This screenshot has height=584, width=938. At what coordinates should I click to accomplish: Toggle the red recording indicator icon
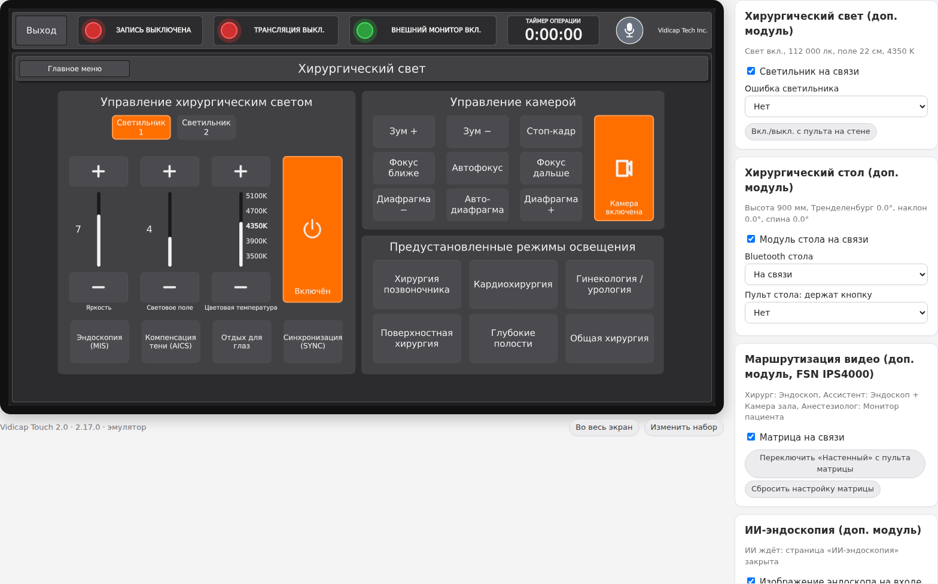click(93, 30)
